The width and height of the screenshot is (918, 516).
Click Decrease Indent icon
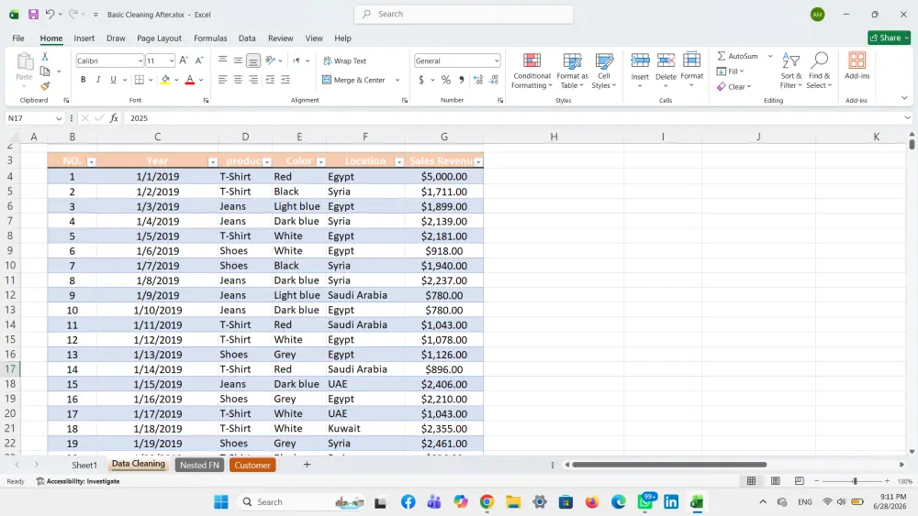[270, 80]
